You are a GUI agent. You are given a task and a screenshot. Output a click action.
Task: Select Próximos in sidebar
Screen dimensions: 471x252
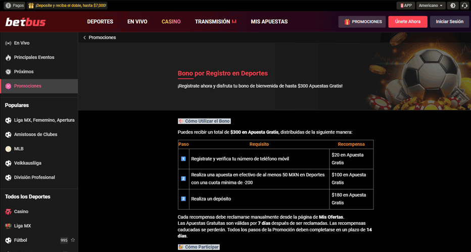coord(39,72)
